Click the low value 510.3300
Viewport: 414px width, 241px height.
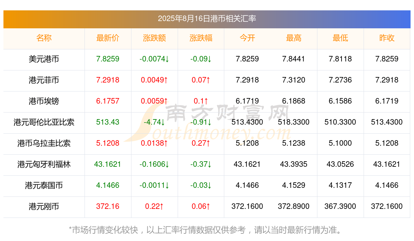(x=340, y=122)
